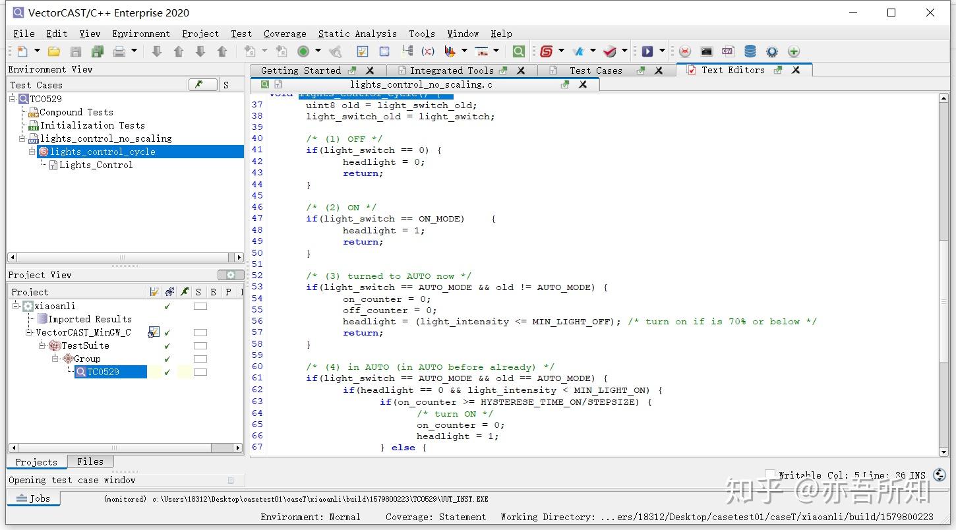Collapse the TestSuite node in Project tree
The height and width of the screenshot is (530, 956).
tap(42, 345)
